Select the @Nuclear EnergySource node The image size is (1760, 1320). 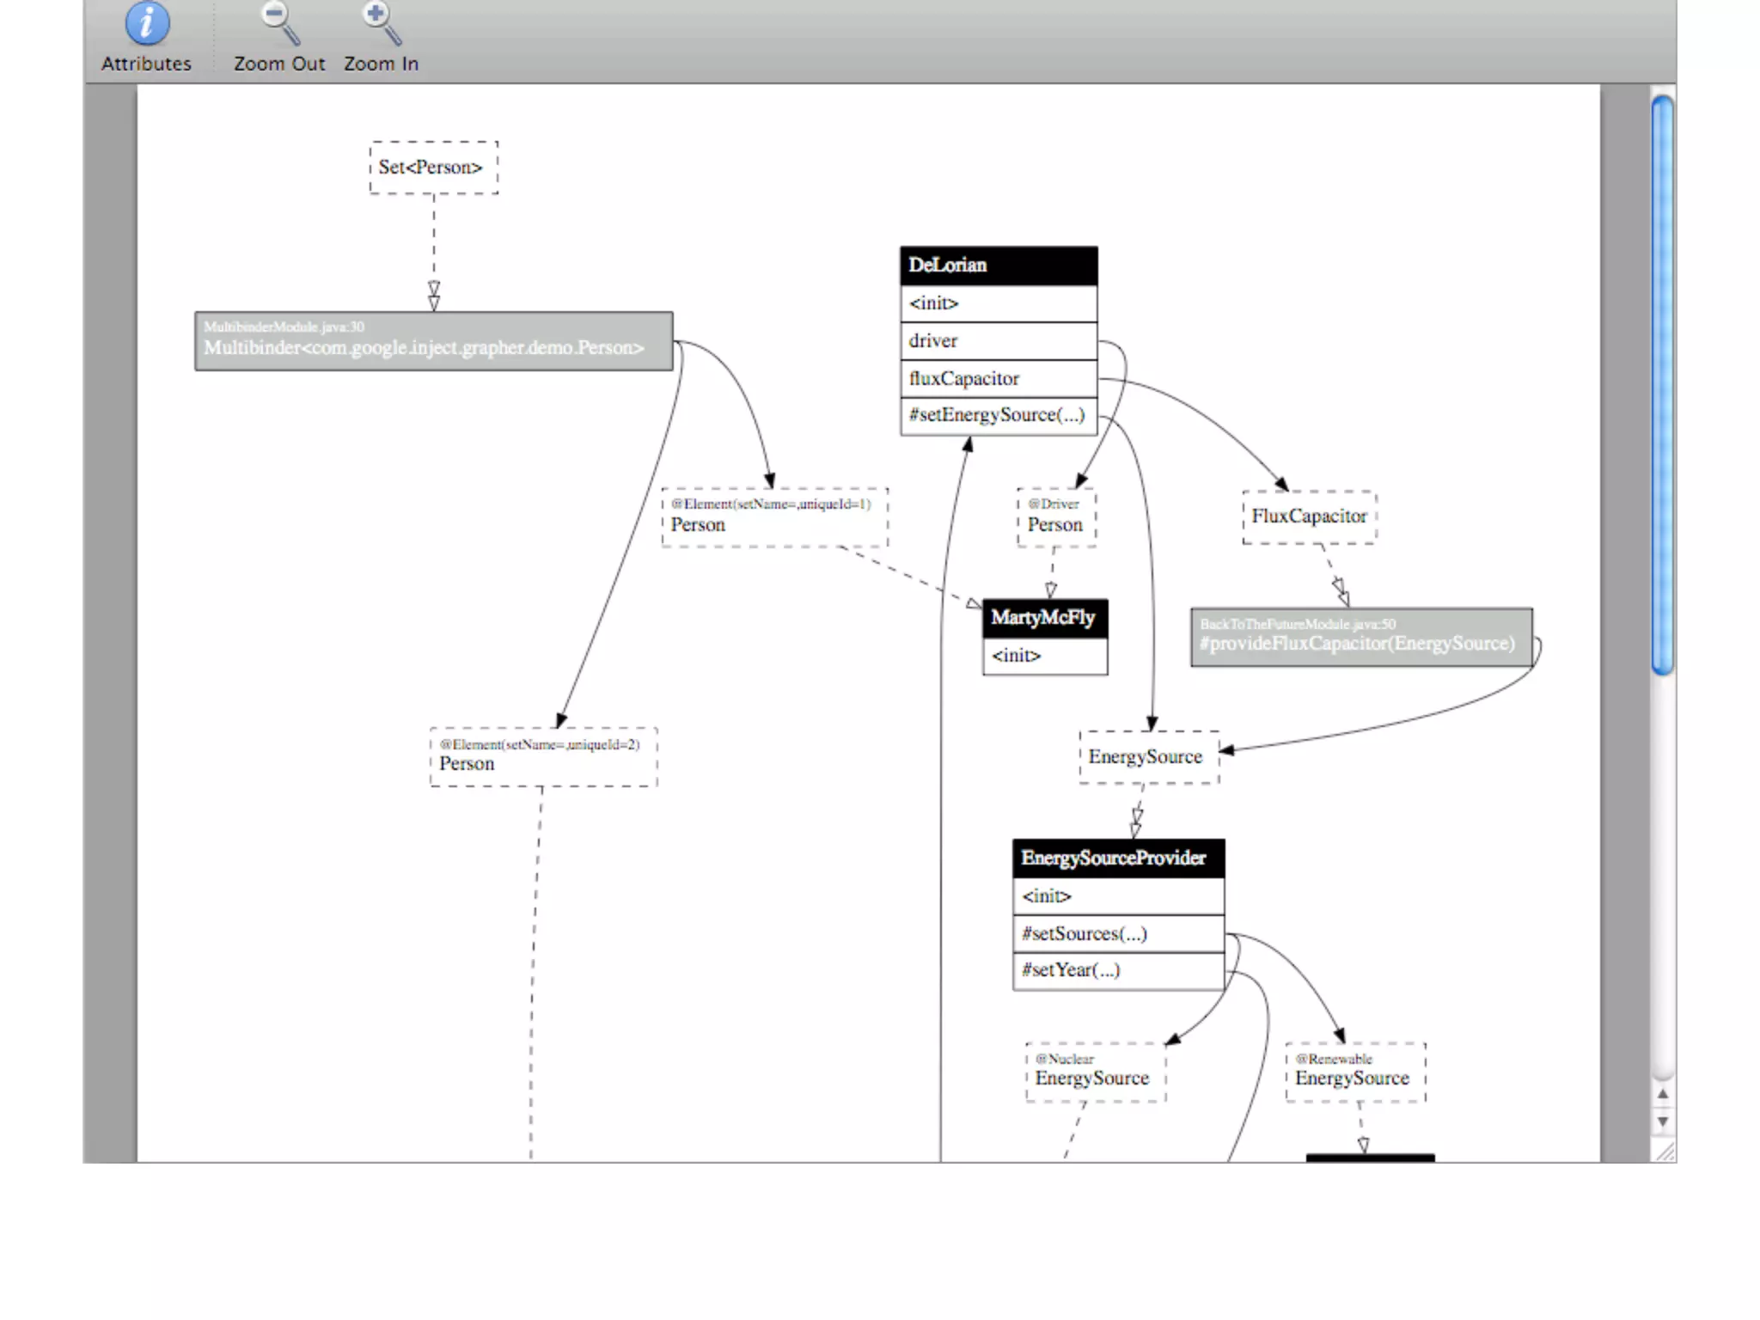[1096, 1072]
